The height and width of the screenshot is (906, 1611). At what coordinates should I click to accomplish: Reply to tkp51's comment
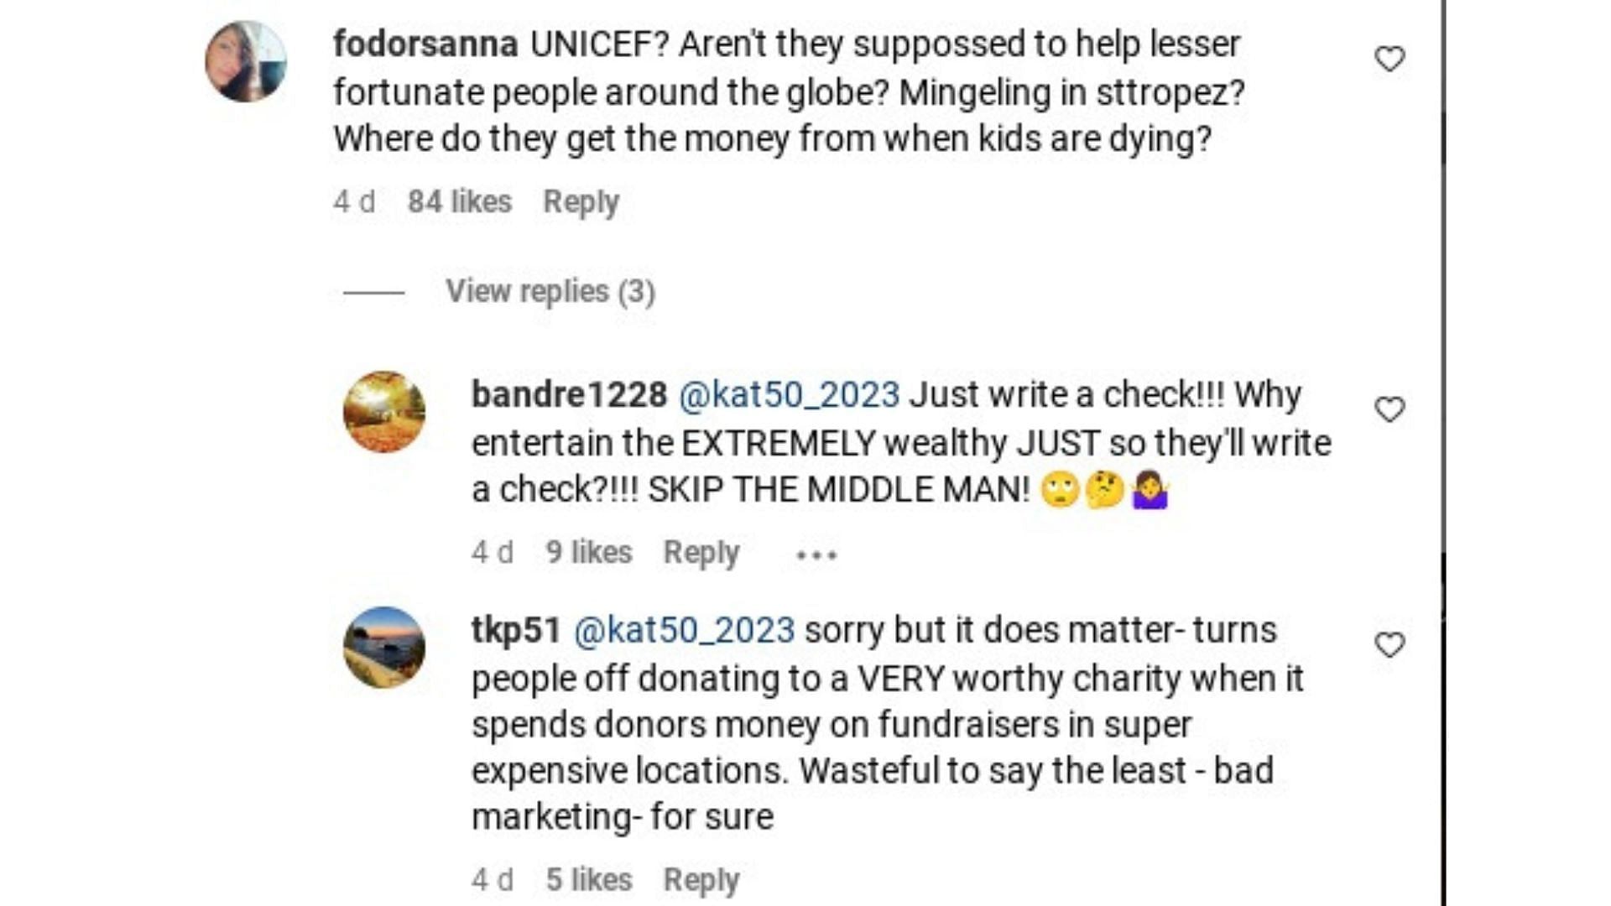coord(701,880)
